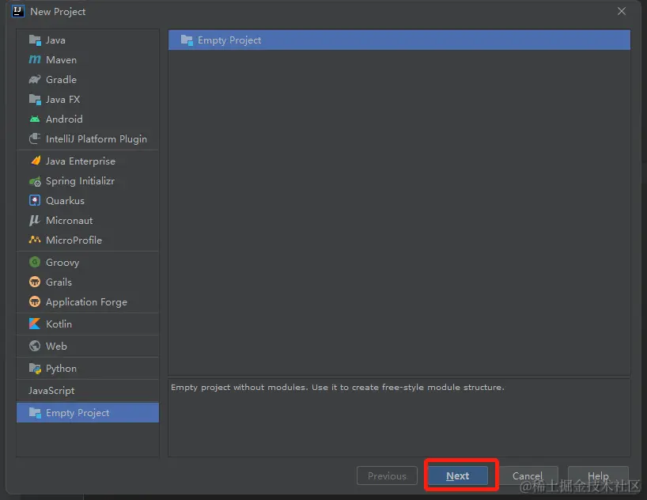Select Empty Project template in right panel
Viewport: 647px width, 500px height.
(399, 40)
